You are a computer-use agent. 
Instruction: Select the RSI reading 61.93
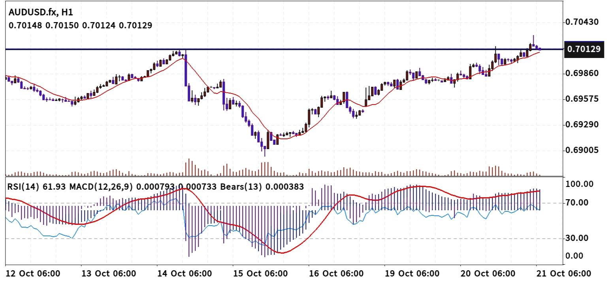(x=55, y=187)
